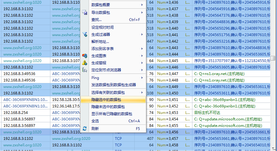Open 查找... from context menu

click(96, 20)
